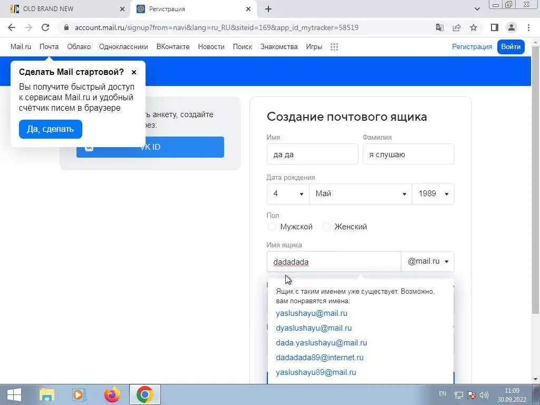Open a new browser tab with plus
This screenshot has height=405, width=540.
point(268,9)
